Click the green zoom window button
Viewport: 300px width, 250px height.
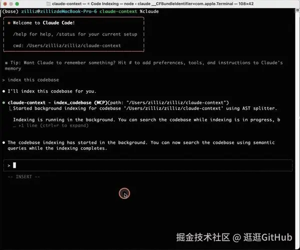point(17,4)
